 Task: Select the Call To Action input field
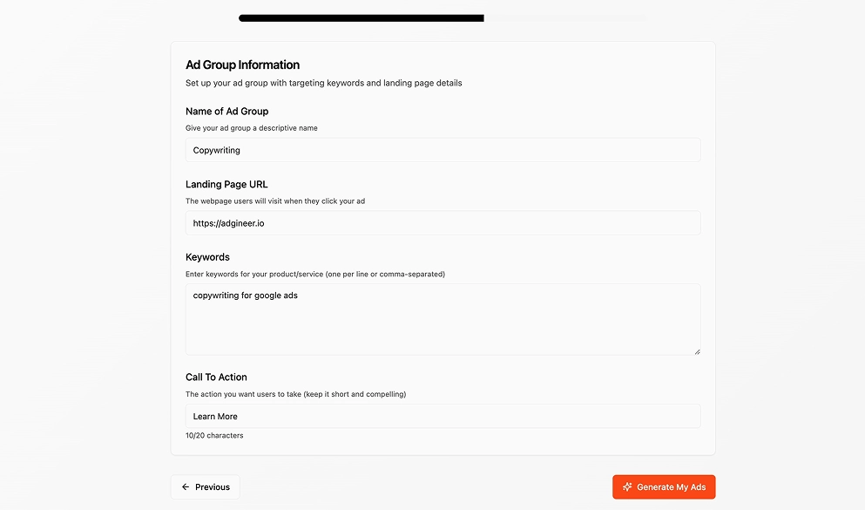443,417
